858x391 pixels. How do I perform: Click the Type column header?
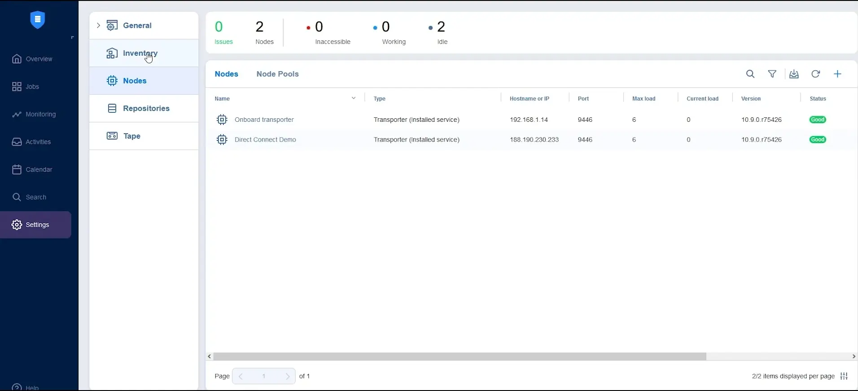(380, 99)
